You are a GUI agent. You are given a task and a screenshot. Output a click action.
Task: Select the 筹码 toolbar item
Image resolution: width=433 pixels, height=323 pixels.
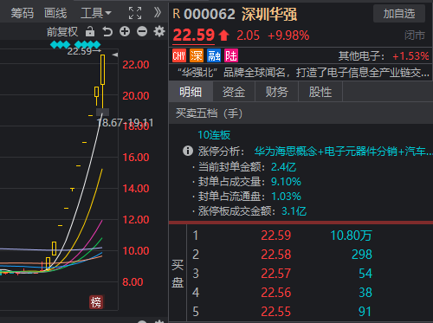(23, 13)
